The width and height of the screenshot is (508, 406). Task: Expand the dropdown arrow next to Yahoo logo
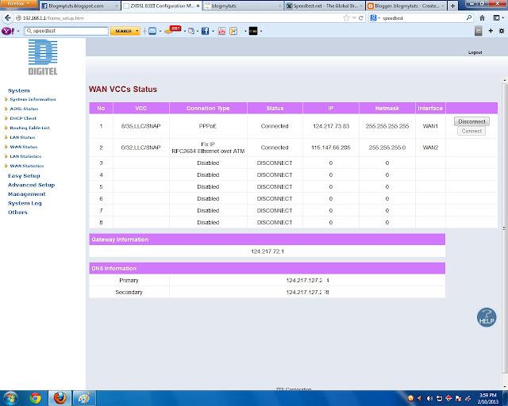point(18,32)
